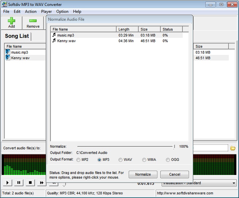Click the Normalize button
Image resolution: width=239 pixels, height=198 pixels.
pos(143,174)
